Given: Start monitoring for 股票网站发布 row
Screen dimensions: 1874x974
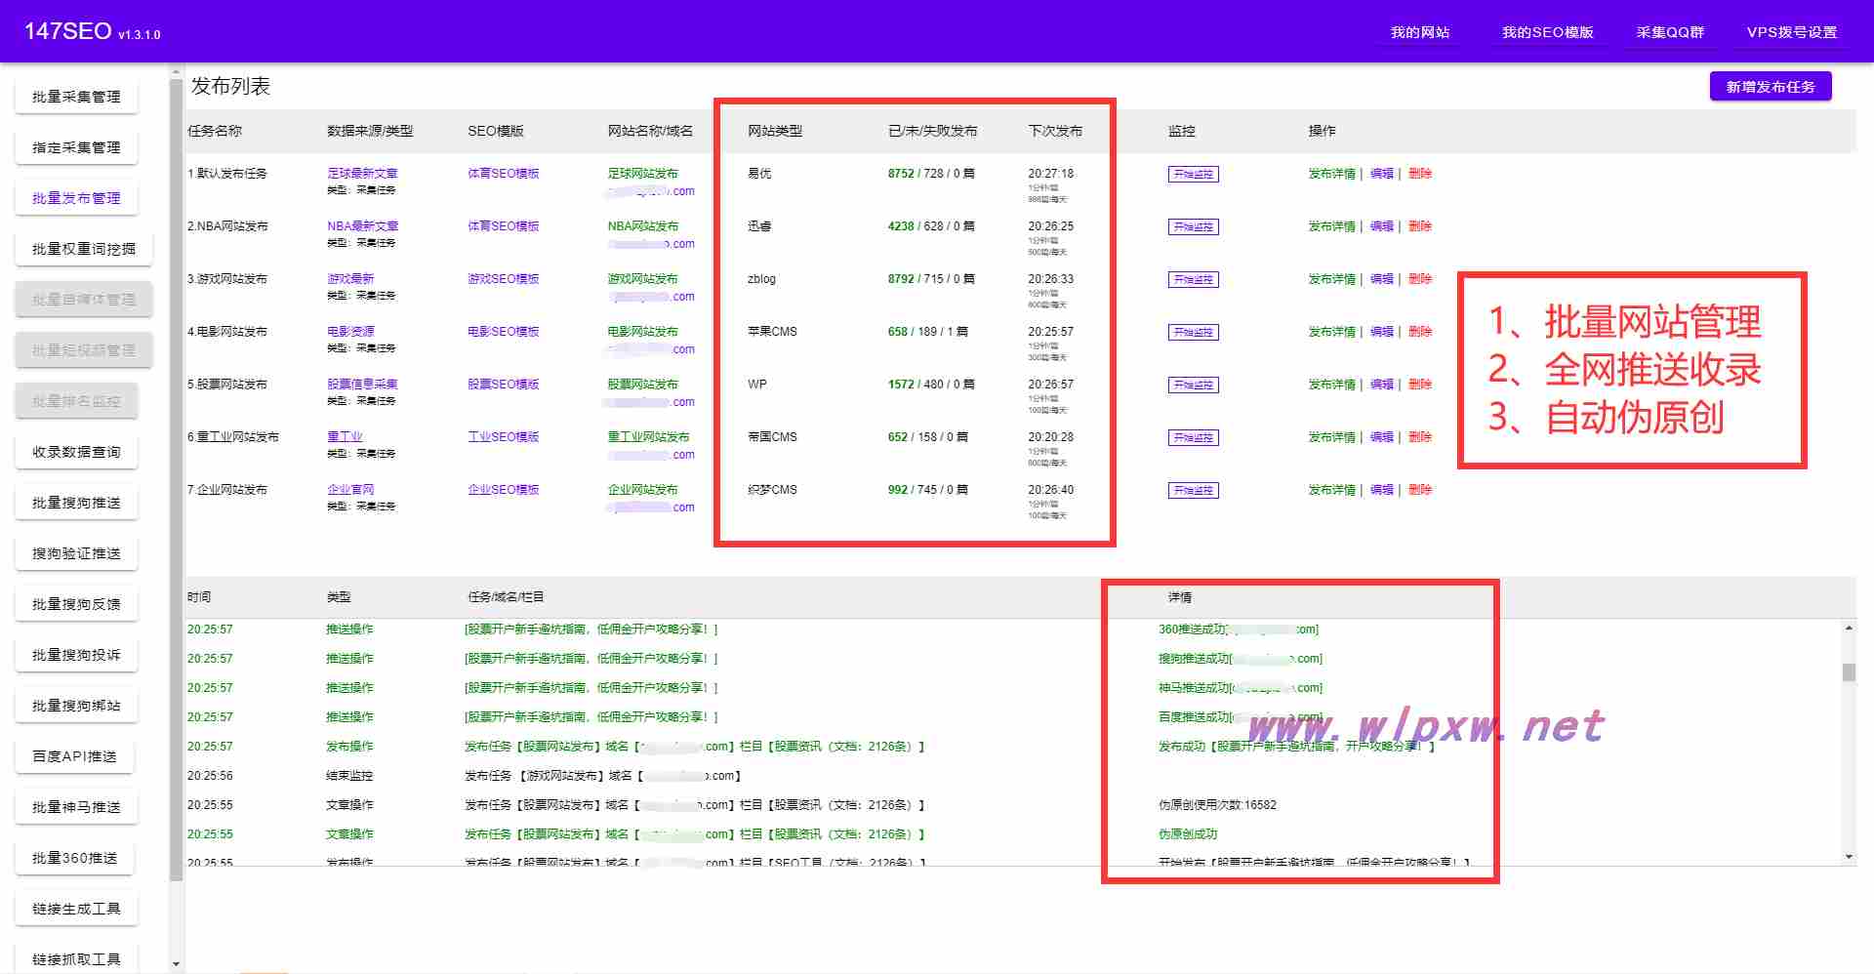Looking at the screenshot, I should (1193, 385).
